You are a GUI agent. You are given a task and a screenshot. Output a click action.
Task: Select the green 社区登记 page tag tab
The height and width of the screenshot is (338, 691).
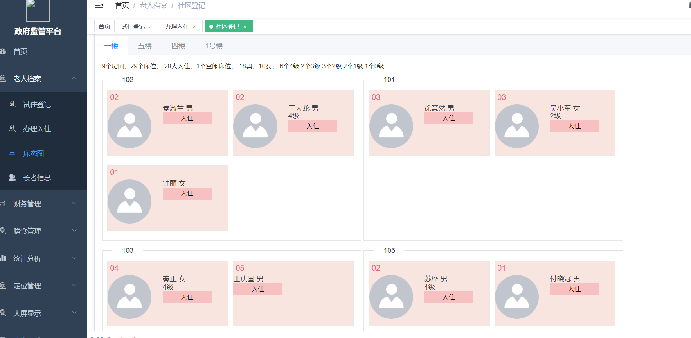(229, 26)
